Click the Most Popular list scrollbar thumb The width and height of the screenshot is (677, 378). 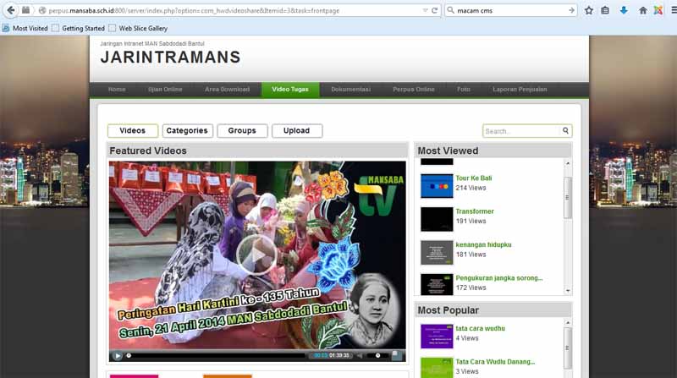568,348
